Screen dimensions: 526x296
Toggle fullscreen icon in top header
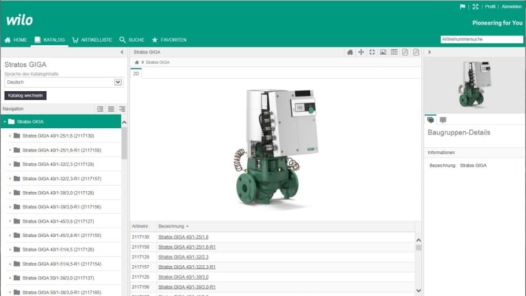[x=475, y=6]
